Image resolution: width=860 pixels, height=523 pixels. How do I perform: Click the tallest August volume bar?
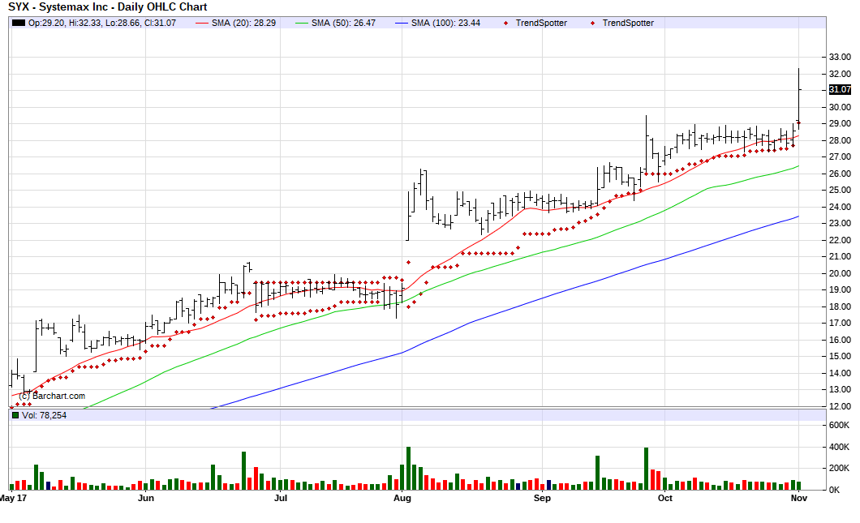[x=408, y=468]
